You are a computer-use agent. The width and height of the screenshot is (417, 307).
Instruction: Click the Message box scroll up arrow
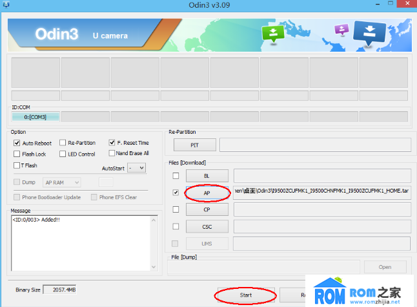pos(154,220)
